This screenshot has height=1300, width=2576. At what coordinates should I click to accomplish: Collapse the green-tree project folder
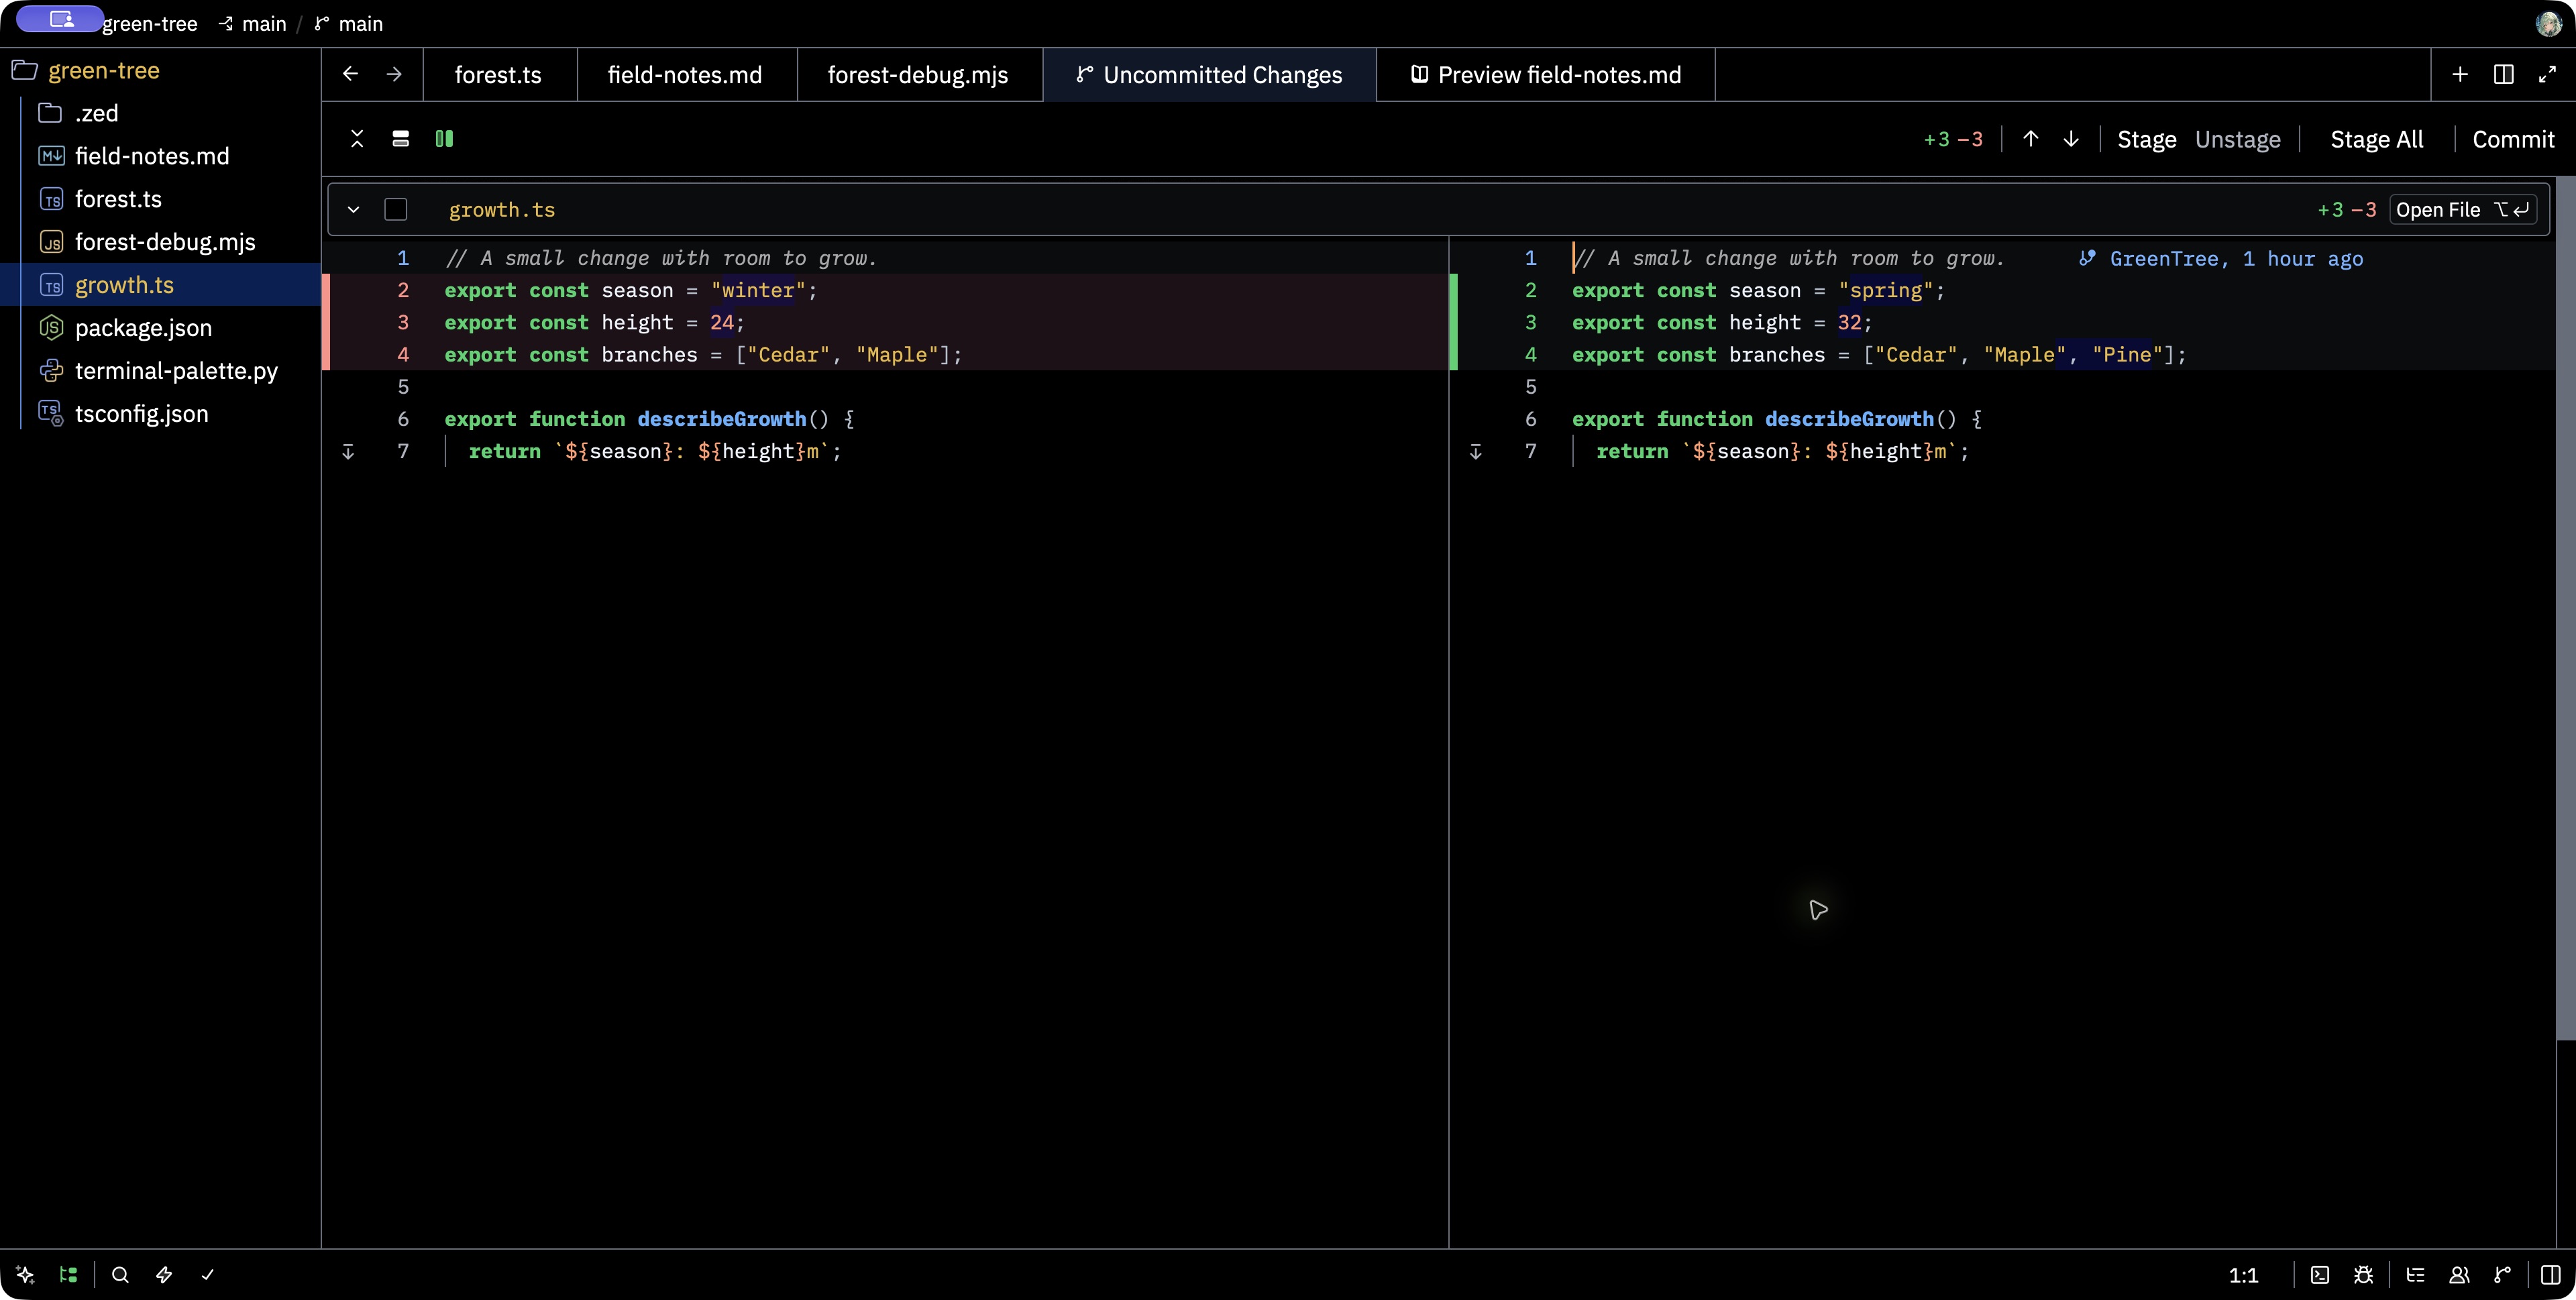(x=160, y=70)
